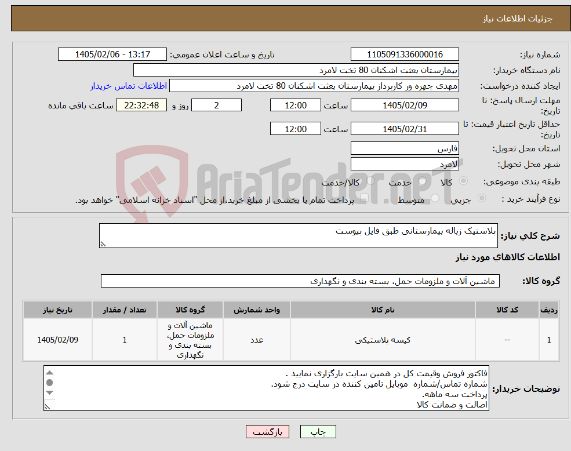This screenshot has width=571, height=451.
Task: Click the buyer notes text area
Action: pos(266,388)
